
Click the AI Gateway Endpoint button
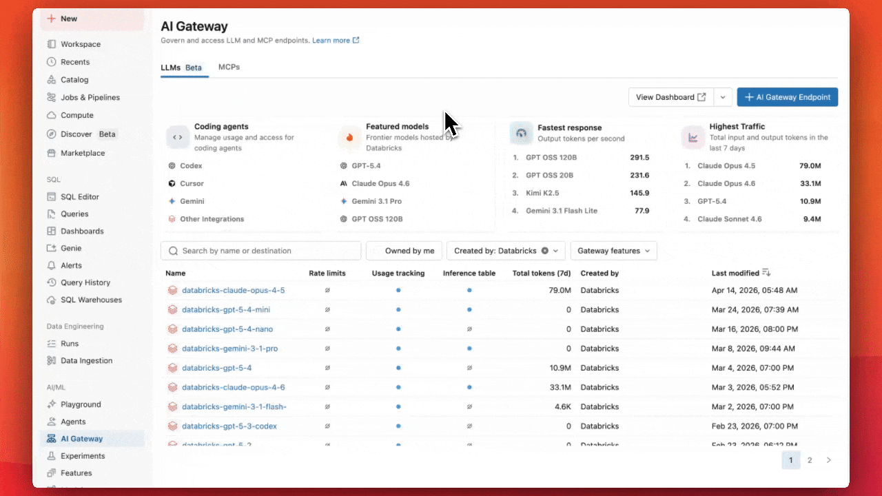pos(787,97)
